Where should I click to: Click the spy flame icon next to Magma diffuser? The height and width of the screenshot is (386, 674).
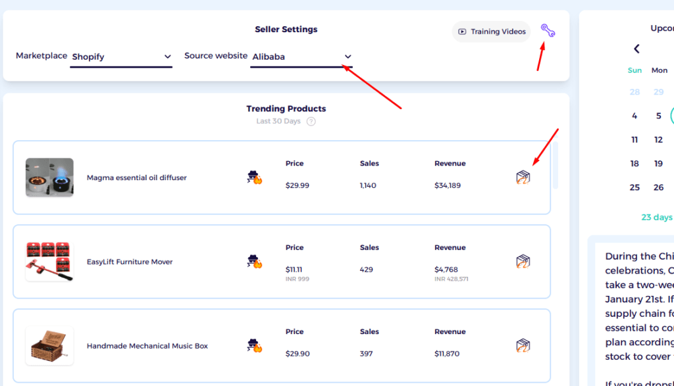pyautogui.click(x=253, y=177)
